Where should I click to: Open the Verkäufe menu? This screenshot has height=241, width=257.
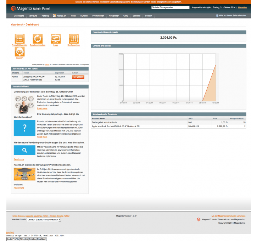coord(33,16)
